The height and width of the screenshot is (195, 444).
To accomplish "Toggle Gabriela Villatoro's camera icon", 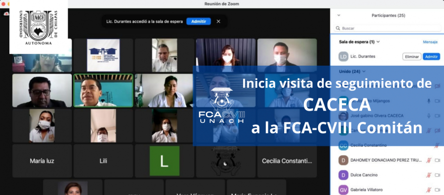I will (x=438, y=190).
